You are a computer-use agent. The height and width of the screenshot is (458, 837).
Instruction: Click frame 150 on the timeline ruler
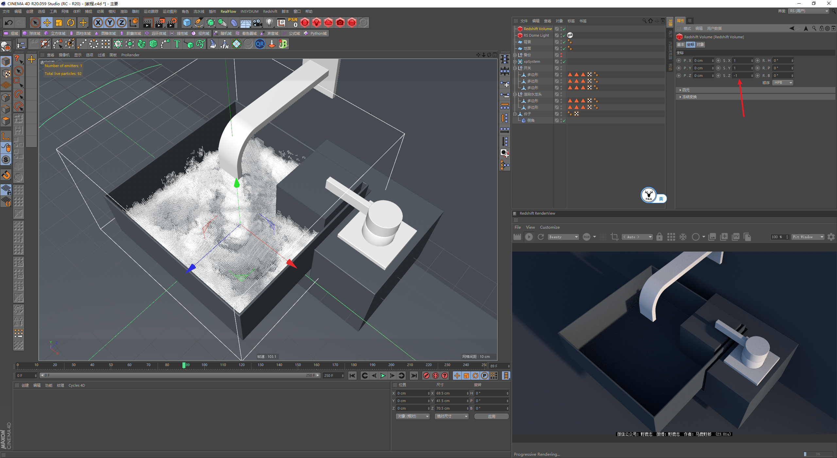(x=298, y=365)
